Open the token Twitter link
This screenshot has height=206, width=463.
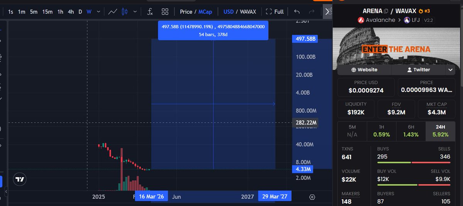pos(419,70)
